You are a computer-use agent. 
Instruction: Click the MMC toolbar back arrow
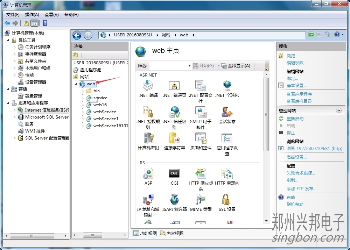coord(7,23)
